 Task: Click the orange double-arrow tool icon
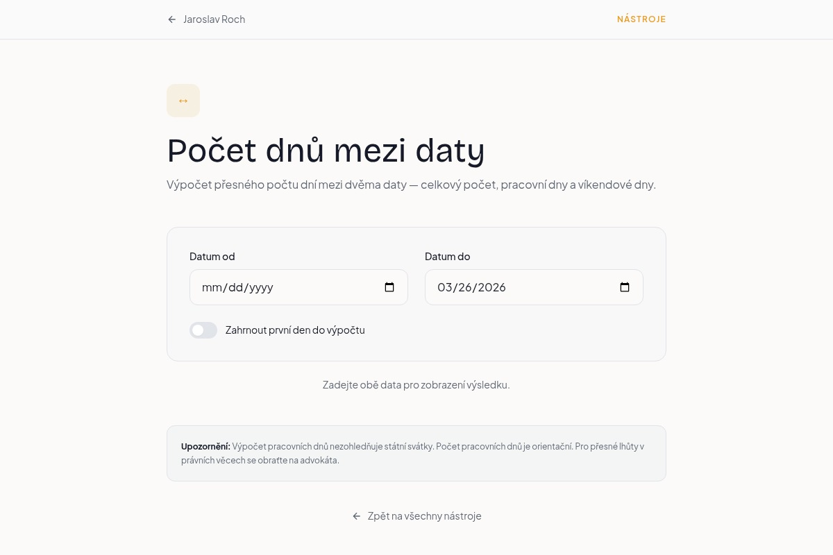point(183,101)
